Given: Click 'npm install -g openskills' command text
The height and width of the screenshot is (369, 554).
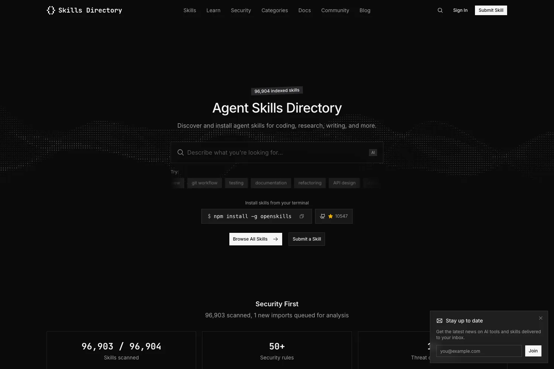Looking at the screenshot, I should [x=253, y=216].
